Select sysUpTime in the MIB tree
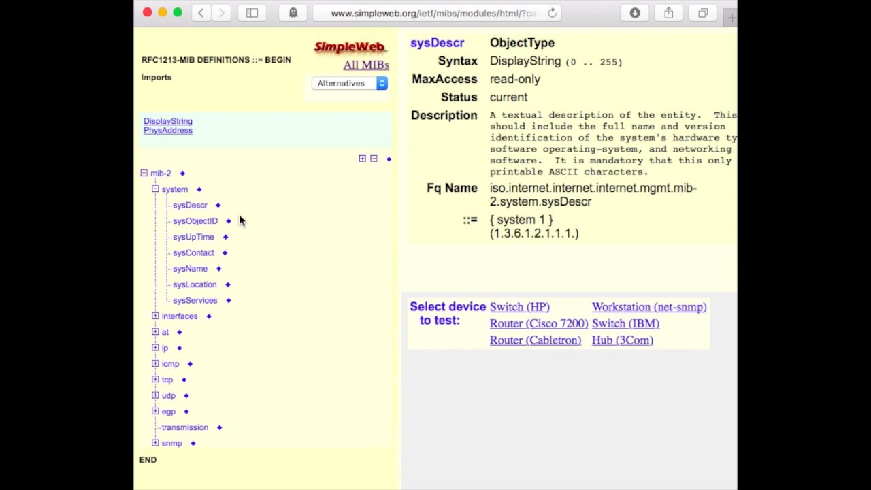Viewport: 871px width, 490px height. click(193, 237)
